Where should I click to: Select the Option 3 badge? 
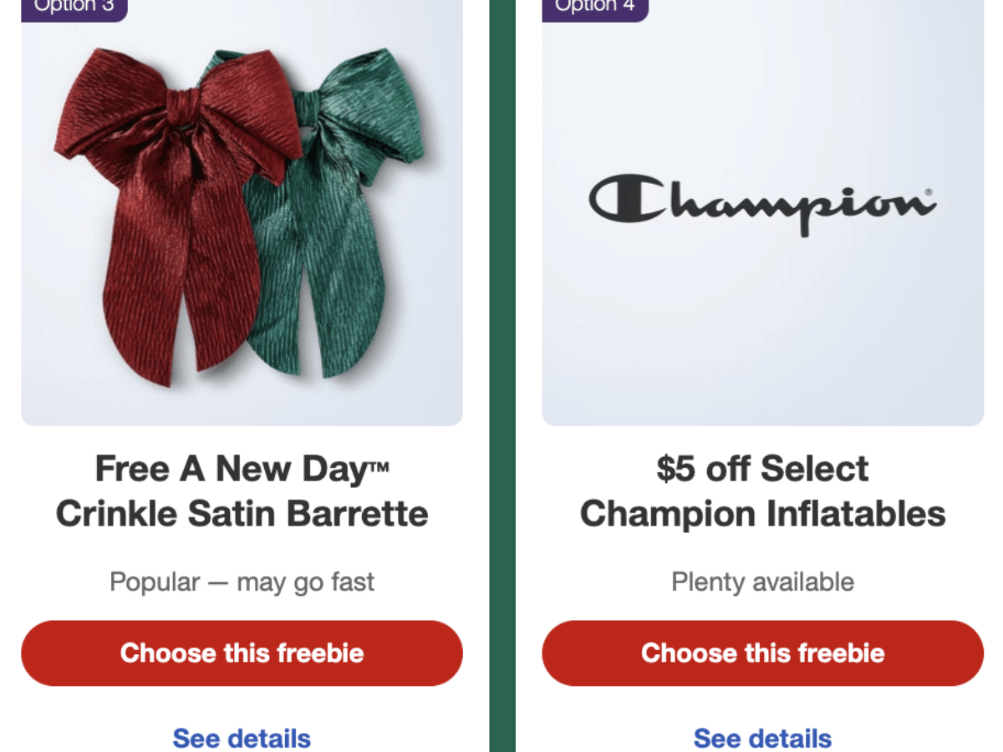pyautogui.click(x=74, y=7)
